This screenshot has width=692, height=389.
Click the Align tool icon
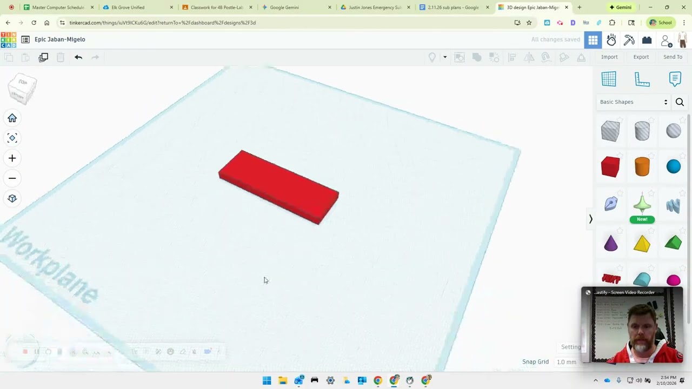pos(512,57)
